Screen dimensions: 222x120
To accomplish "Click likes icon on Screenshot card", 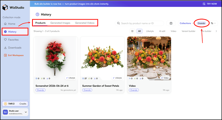I will 42,78.
